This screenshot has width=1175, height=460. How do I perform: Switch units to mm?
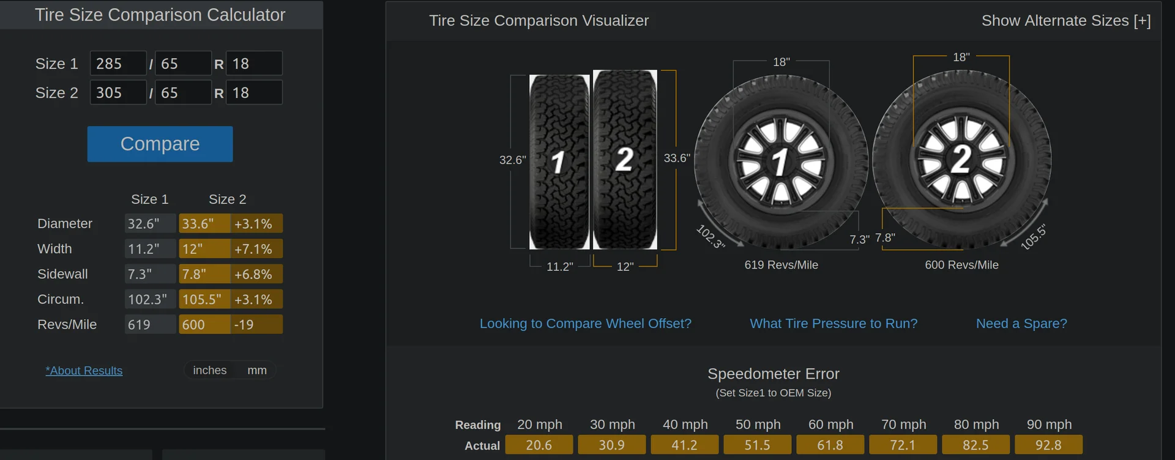pyautogui.click(x=257, y=370)
